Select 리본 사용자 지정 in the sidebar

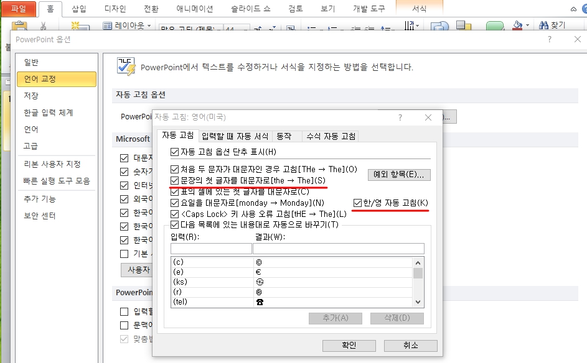(x=57, y=164)
